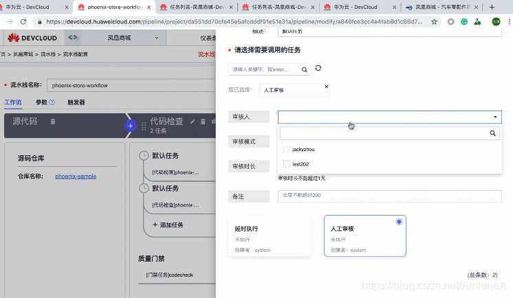Click the code icon beside DEVCLOUD logo

73,38
